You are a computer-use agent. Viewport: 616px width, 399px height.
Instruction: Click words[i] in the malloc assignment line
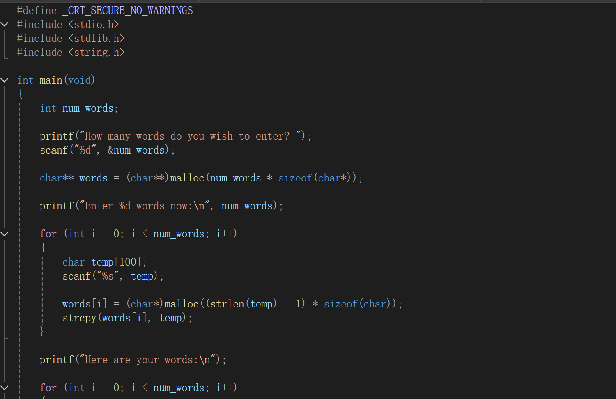click(85, 304)
